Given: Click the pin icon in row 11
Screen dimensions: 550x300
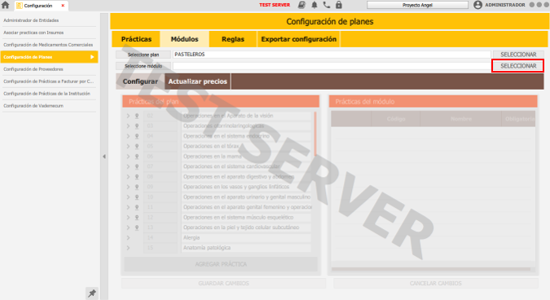Looking at the screenshot, I should [137, 207].
